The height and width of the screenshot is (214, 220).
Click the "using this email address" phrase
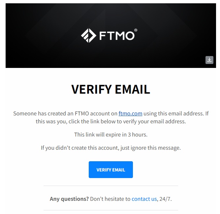click(x=173, y=113)
